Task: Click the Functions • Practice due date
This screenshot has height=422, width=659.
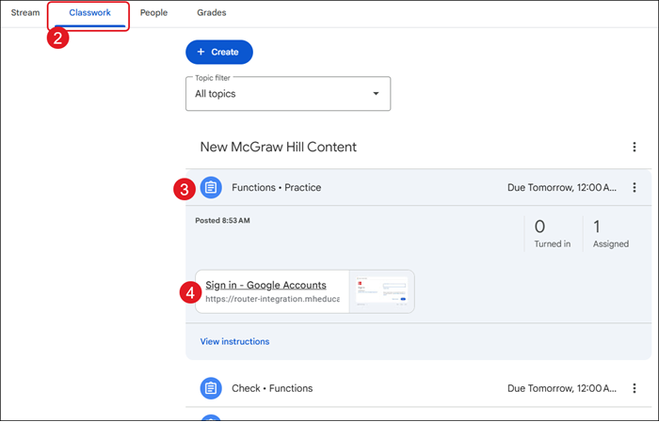Action: [x=561, y=187]
